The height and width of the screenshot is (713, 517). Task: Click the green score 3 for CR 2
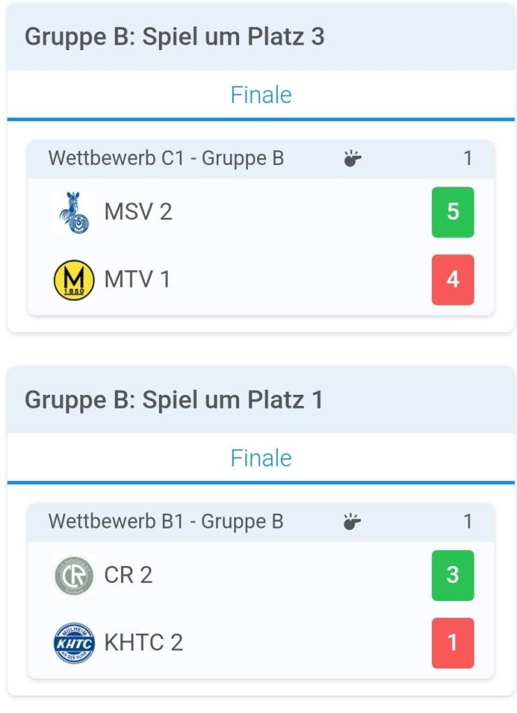453,575
